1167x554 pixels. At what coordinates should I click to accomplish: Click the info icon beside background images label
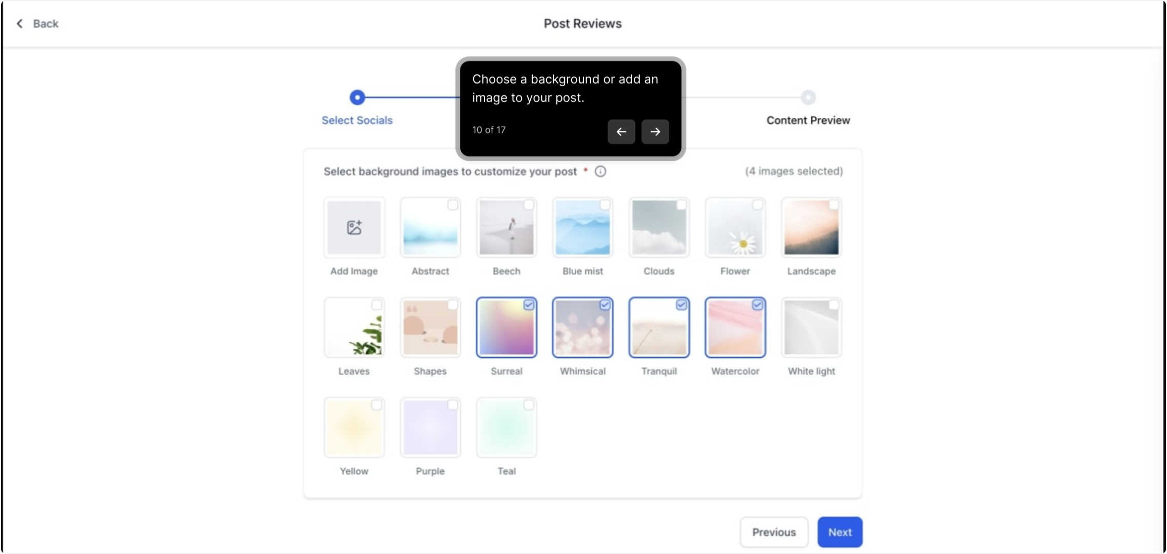[600, 171]
